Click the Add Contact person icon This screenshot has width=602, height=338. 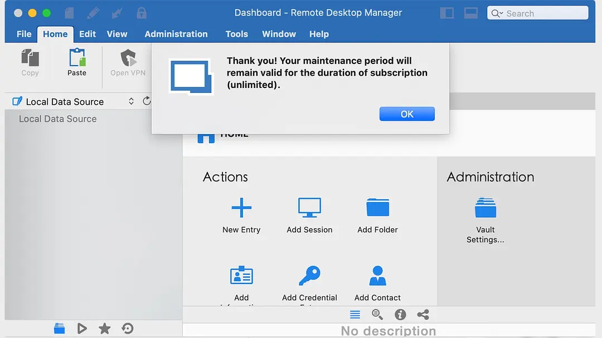pos(378,276)
